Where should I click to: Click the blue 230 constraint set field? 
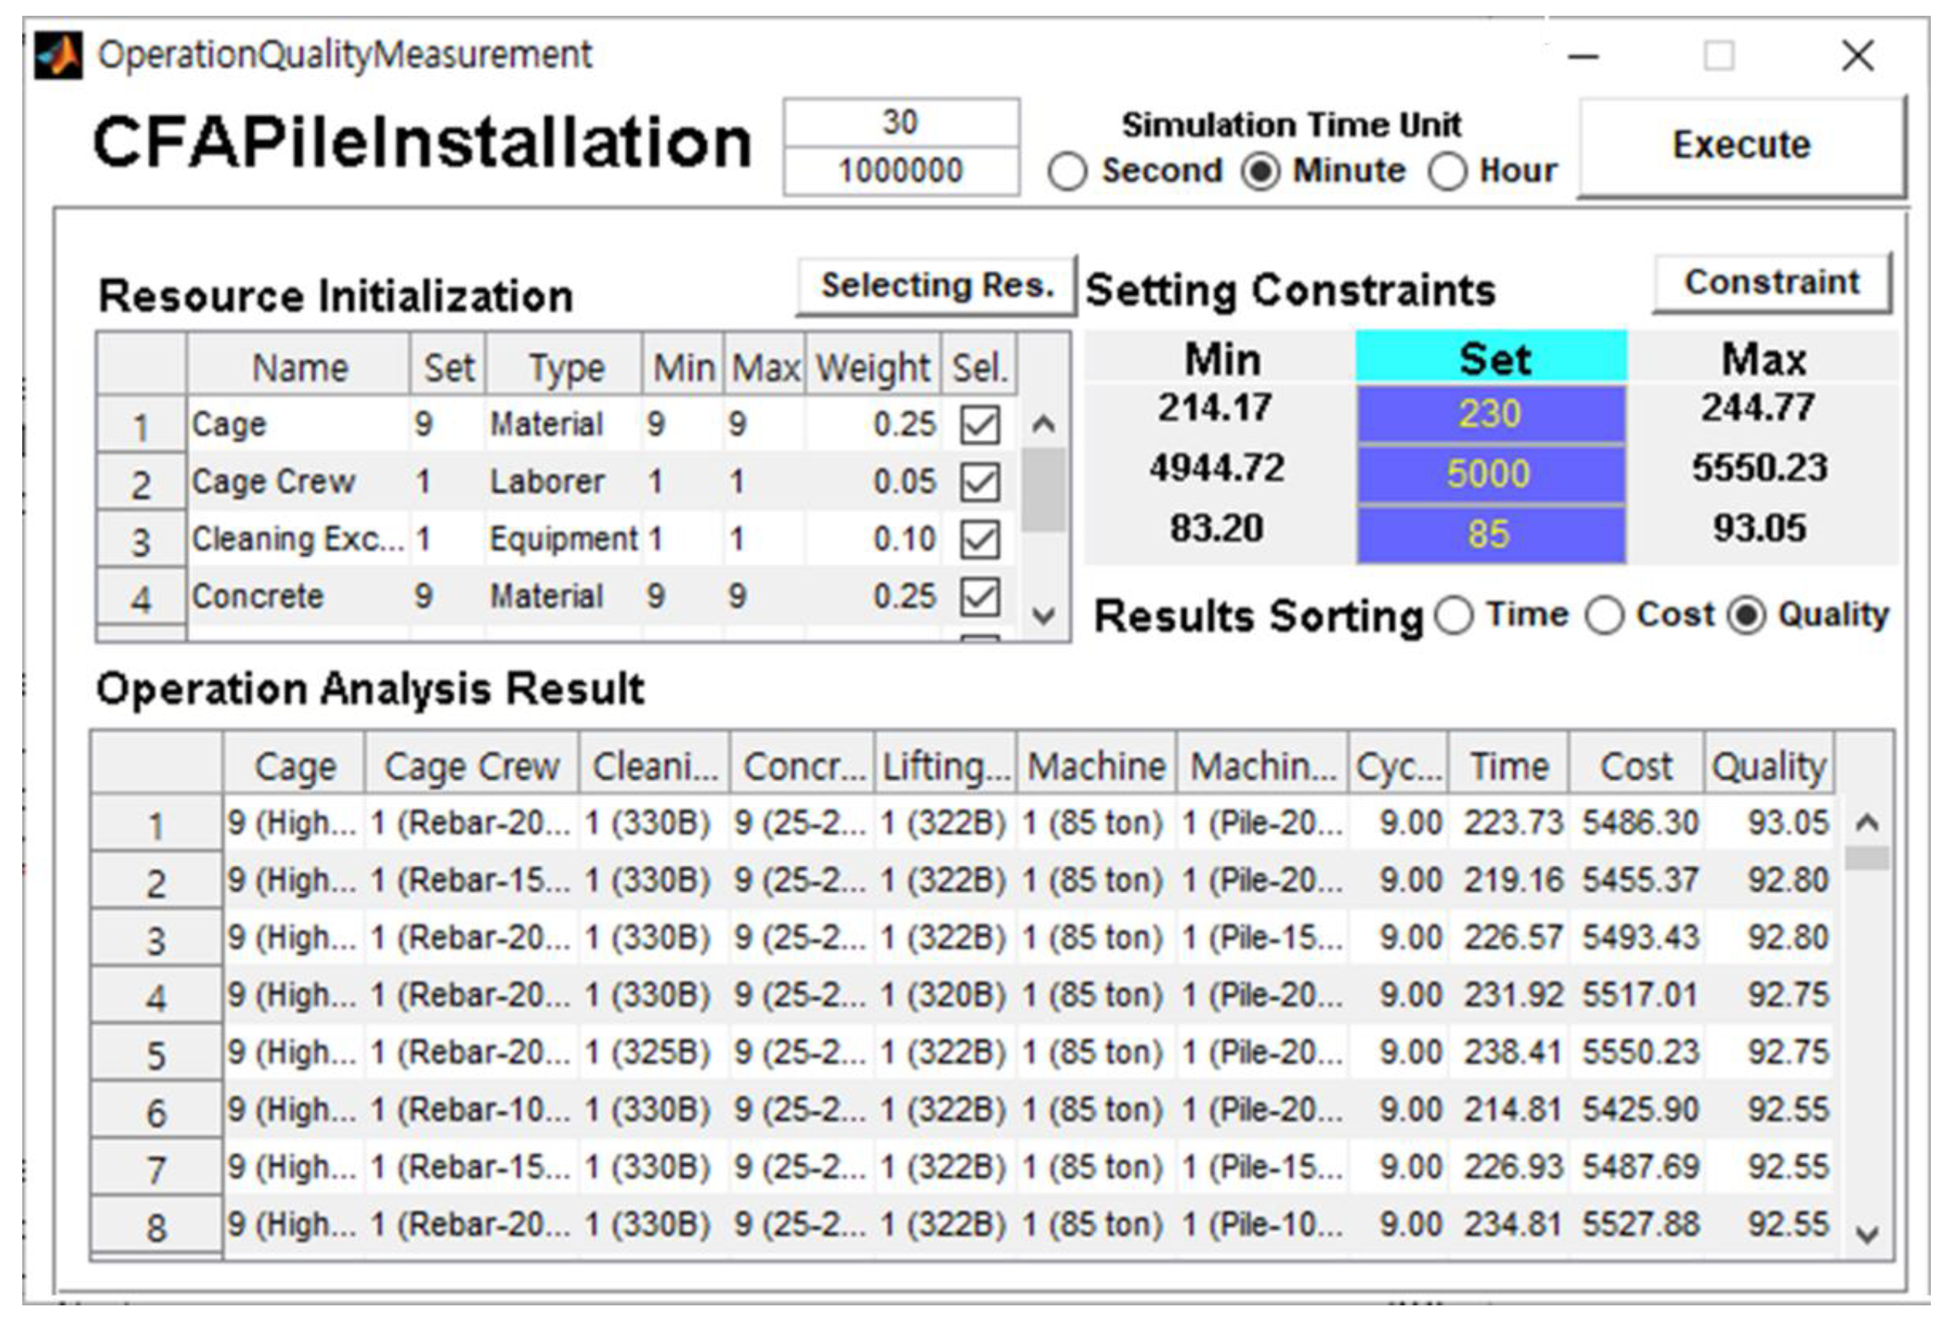(1490, 413)
